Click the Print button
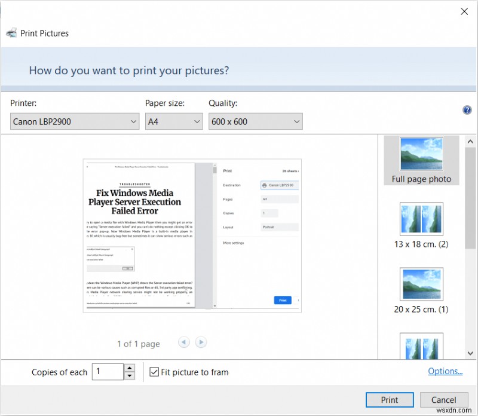 (x=390, y=400)
